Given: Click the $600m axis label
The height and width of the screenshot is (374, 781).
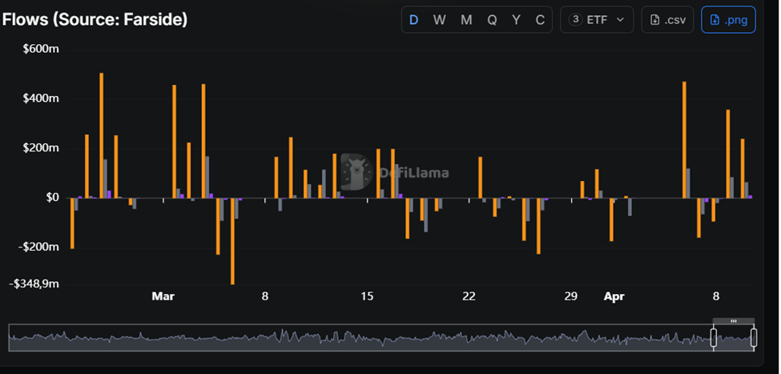Looking at the screenshot, I should pos(41,50).
